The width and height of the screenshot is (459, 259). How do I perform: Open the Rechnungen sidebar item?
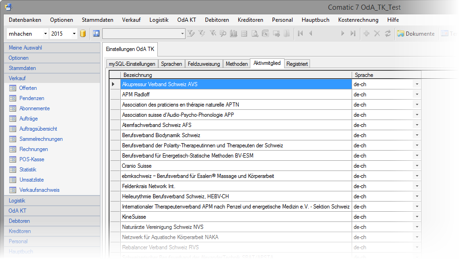33,149
